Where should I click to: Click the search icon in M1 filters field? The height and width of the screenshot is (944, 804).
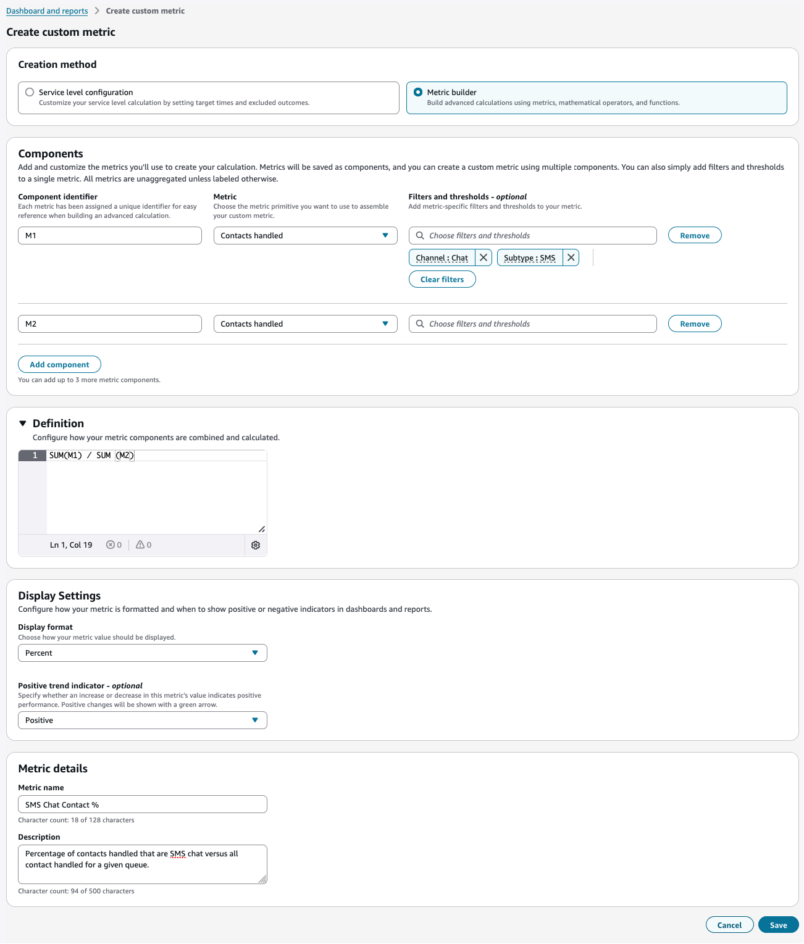point(420,235)
